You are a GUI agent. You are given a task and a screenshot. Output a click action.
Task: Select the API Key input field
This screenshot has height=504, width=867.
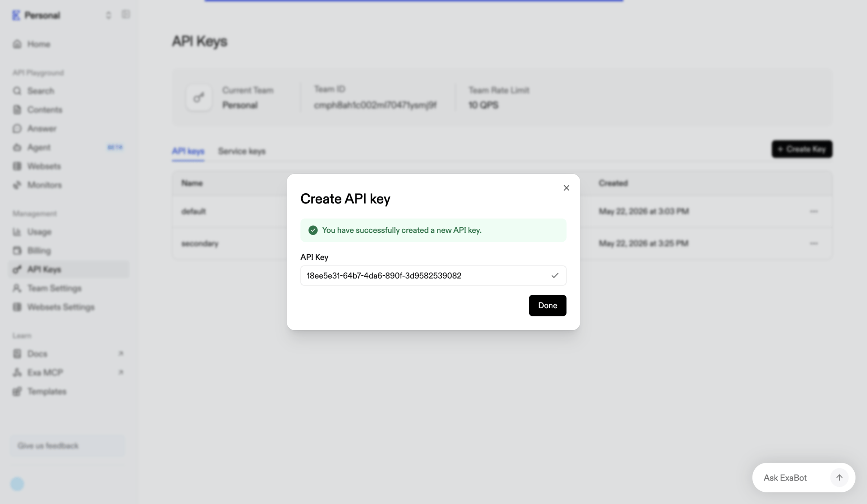(x=433, y=276)
